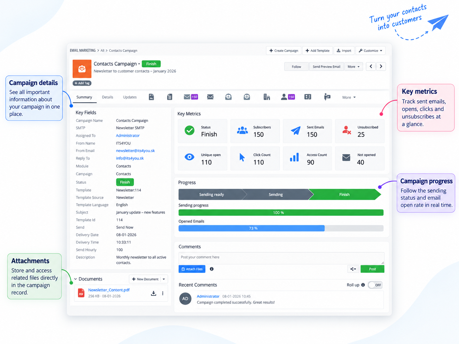
Task: Toggle the Roll up switch on
Action: click(x=375, y=285)
